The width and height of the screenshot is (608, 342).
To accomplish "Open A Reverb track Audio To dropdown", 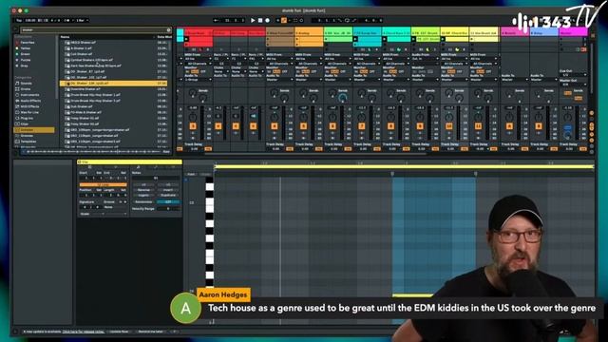I will click(515, 80).
